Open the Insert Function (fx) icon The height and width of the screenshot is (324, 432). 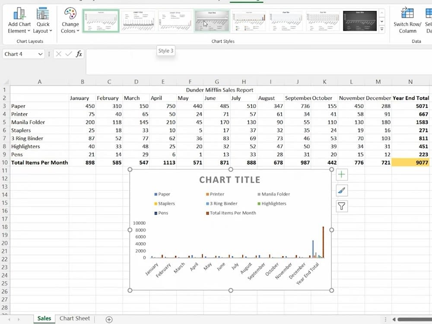pyautogui.click(x=79, y=54)
